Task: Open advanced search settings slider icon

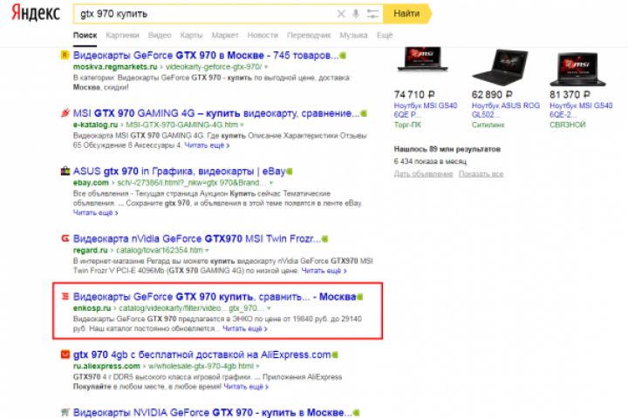Action: pos(372,14)
